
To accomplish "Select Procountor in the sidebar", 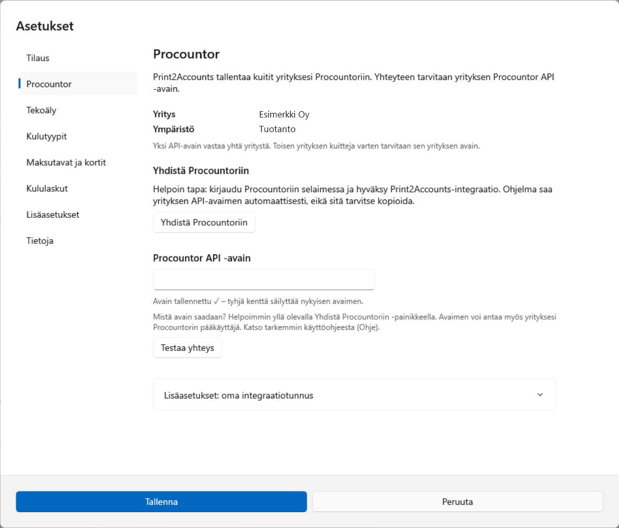I will click(77, 84).
